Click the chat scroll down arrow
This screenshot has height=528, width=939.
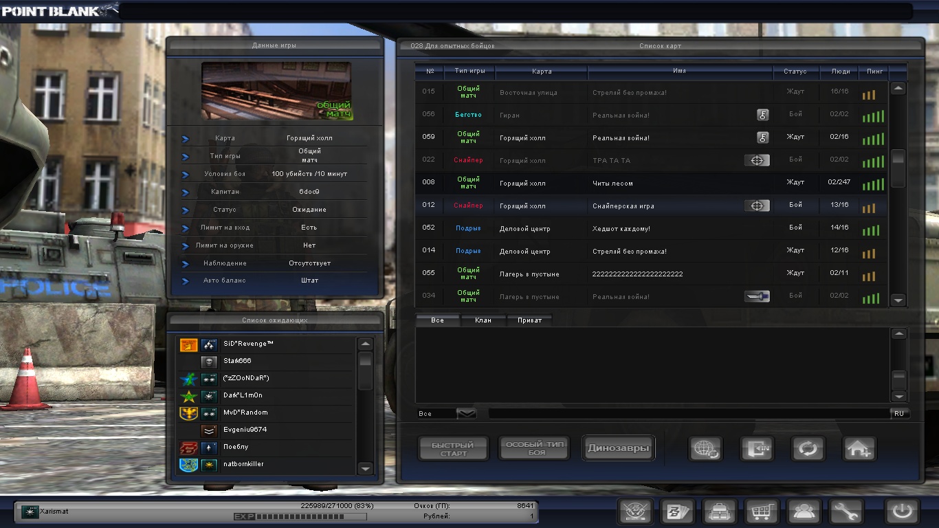pyautogui.click(x=898, y=397)
